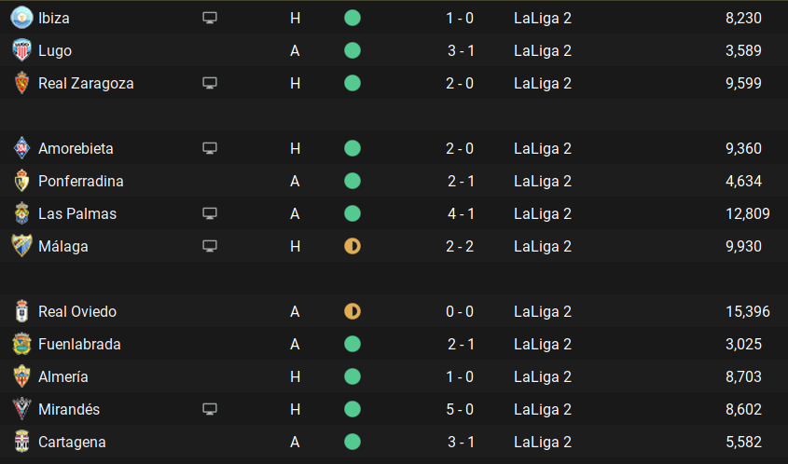788x464 pixels.
Task: Click the 4 - 1 Las Palmas result
Action: click(461, 213)
